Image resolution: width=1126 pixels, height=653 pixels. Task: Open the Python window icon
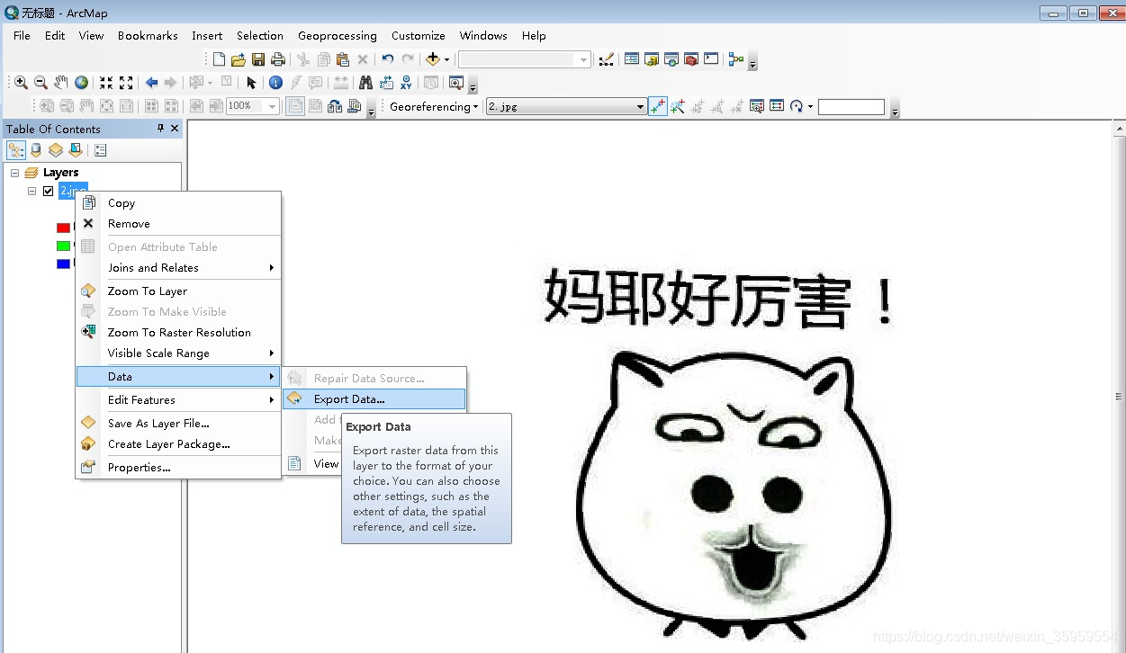click(x=711, y=59)
